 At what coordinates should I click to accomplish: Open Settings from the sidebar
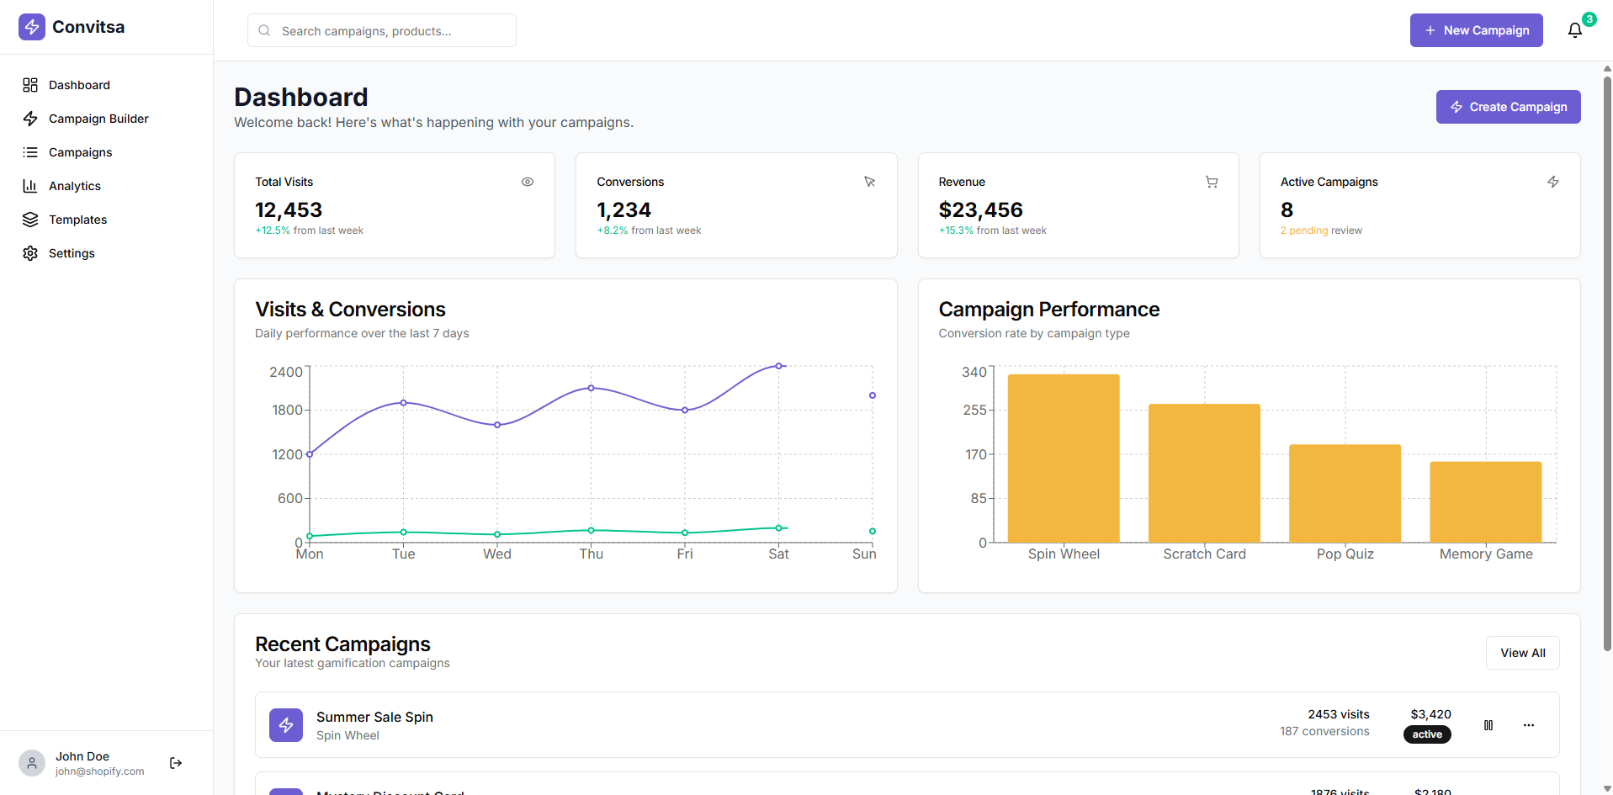(106, 253)
